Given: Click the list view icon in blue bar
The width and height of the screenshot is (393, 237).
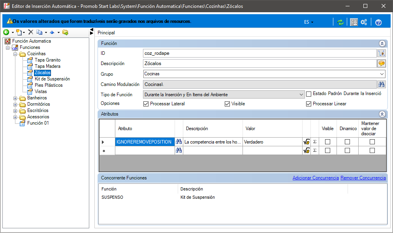Looking at the screenshot, I should pos(354,22).
